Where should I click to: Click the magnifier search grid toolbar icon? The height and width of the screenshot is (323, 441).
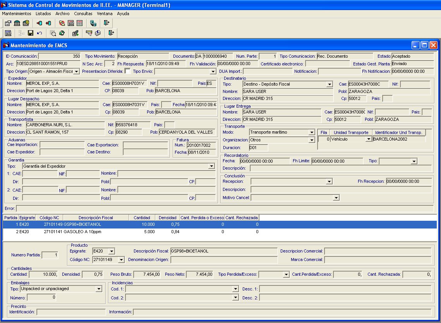coord(53,33)
